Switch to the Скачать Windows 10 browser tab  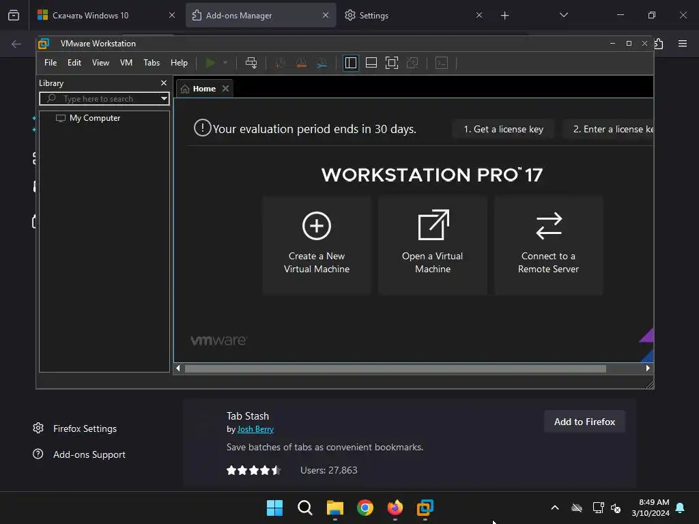click(91, 16)
